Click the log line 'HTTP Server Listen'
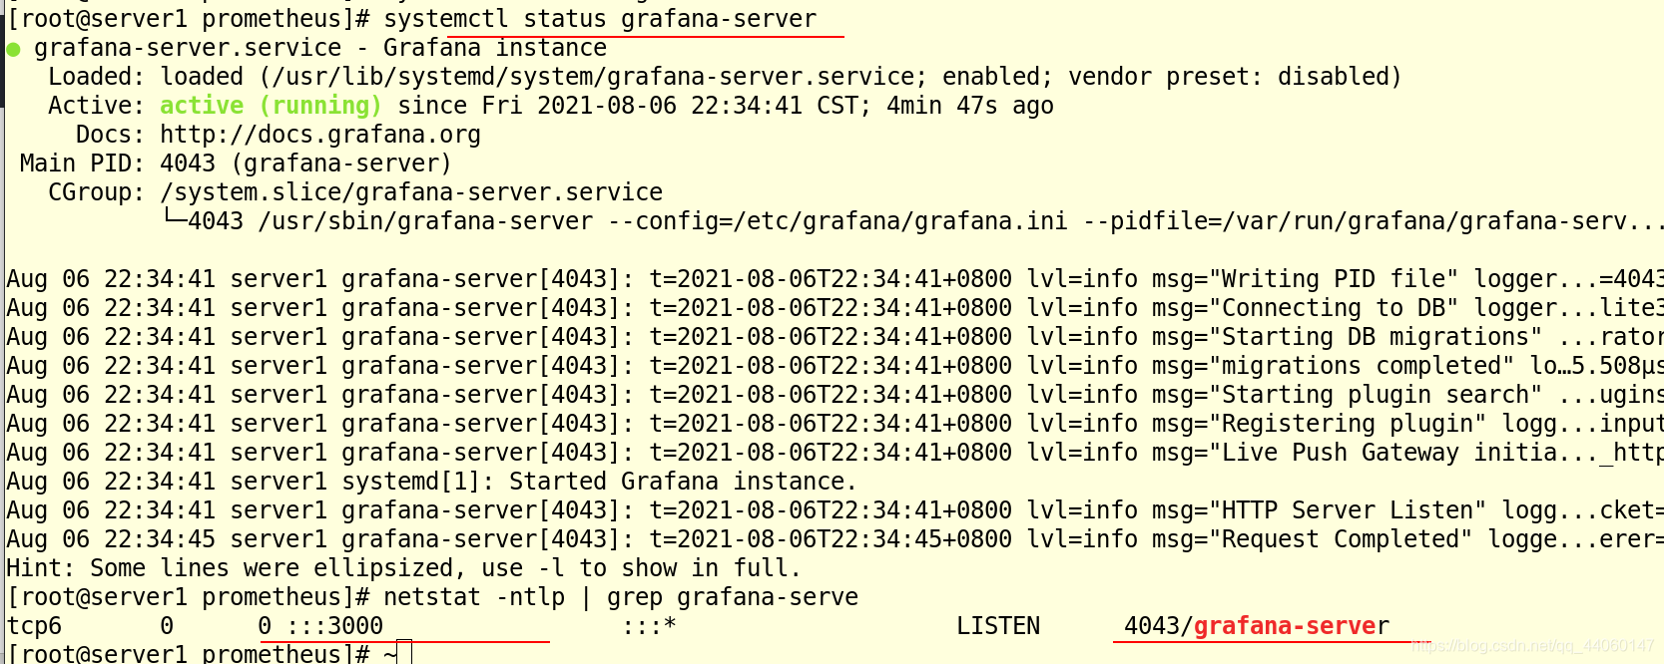Image resolution: width=1664 pixels, height=664 pixels. (834, 510)
